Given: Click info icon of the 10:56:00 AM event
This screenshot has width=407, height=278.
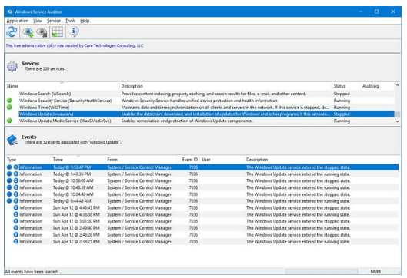Looking at the screenshot, I should click(x=16, y=180).
